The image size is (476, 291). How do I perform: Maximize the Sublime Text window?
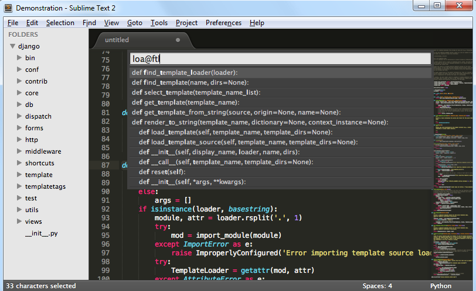pos(437,6)
